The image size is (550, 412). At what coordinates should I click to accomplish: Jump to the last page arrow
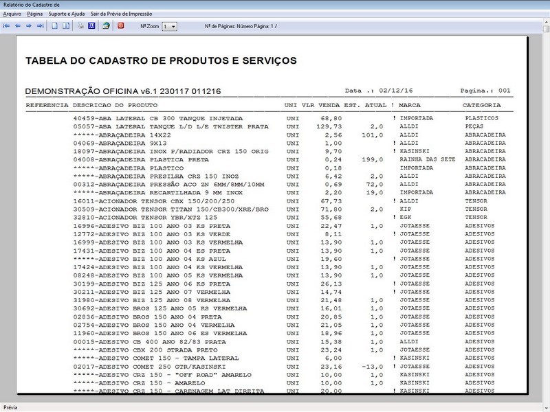tap(39, 26)
